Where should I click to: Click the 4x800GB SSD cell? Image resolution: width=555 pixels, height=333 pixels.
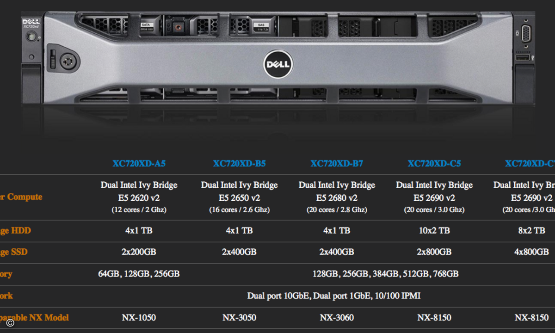click(x=531, y=252)
